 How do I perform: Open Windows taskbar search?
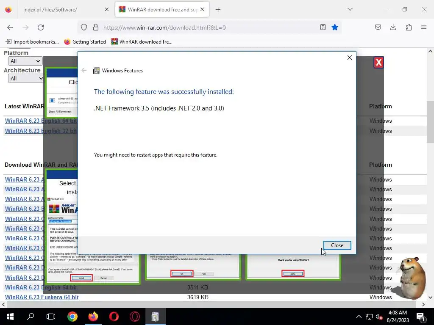click(31, 317)
